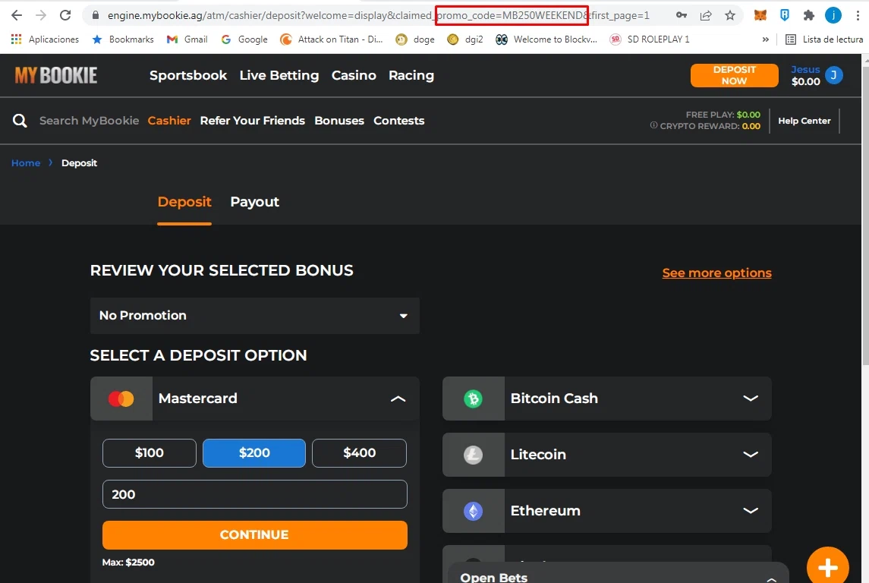Expand the Ethereum option

pos(751,510)
